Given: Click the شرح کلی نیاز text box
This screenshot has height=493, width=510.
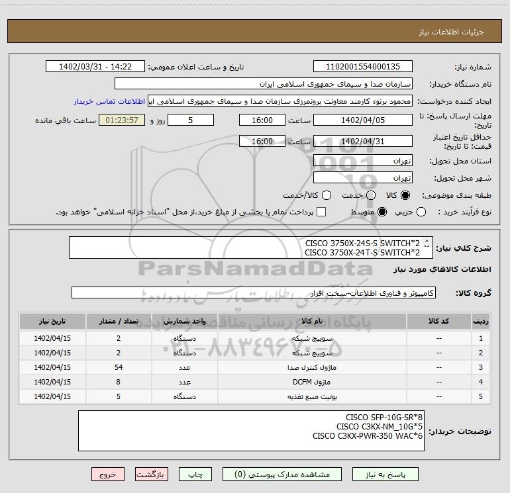Looking at the screenshot, I should tap(251, 247).
